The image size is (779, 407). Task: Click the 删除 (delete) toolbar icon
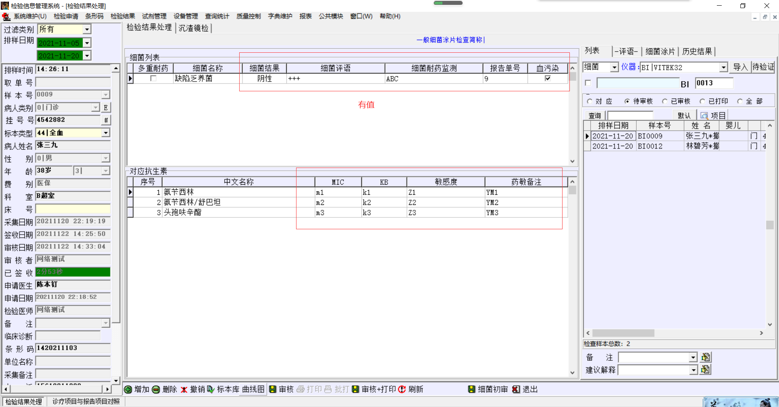pyautogui.click(x=156, y=389)
